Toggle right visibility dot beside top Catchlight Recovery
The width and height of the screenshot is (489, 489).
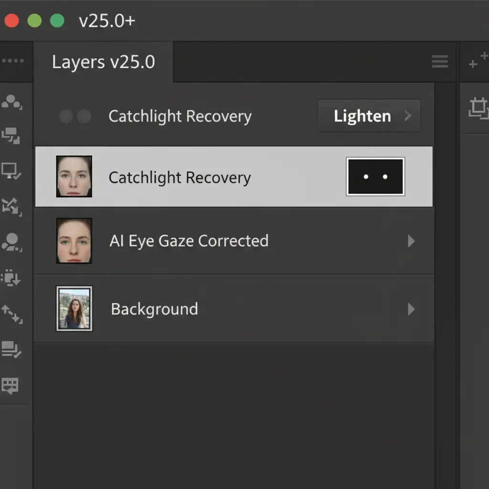point(84,116)
